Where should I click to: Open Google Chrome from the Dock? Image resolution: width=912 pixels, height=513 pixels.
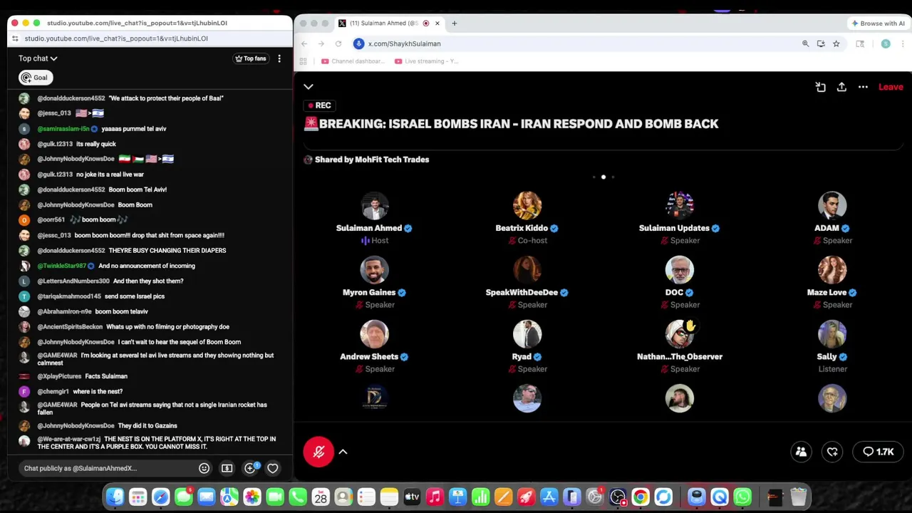[x=641, y=497]
